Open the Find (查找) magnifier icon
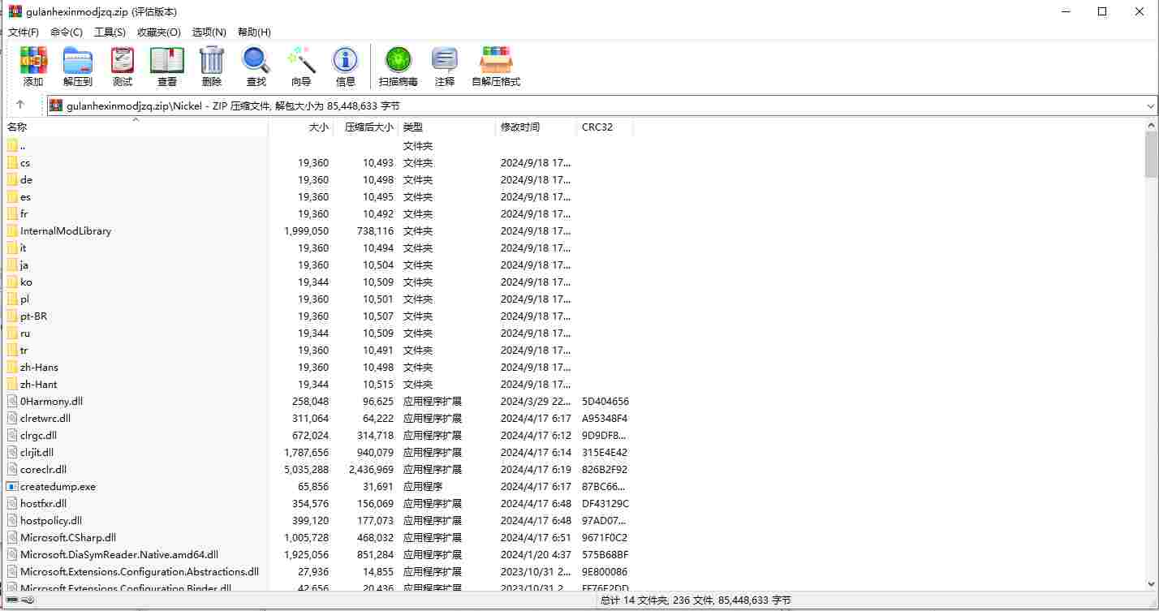This screenshot has height=611, width=1159. click(256, 60)
